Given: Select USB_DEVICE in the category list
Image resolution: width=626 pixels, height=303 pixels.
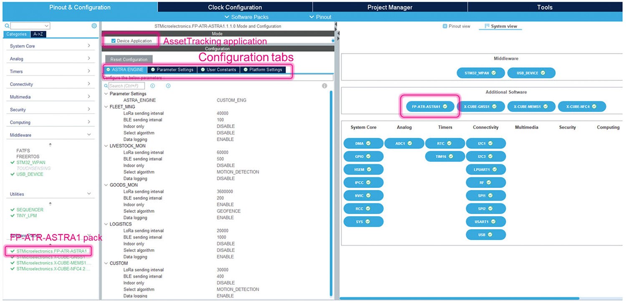Looking at the screenshot, I should 30,174.
